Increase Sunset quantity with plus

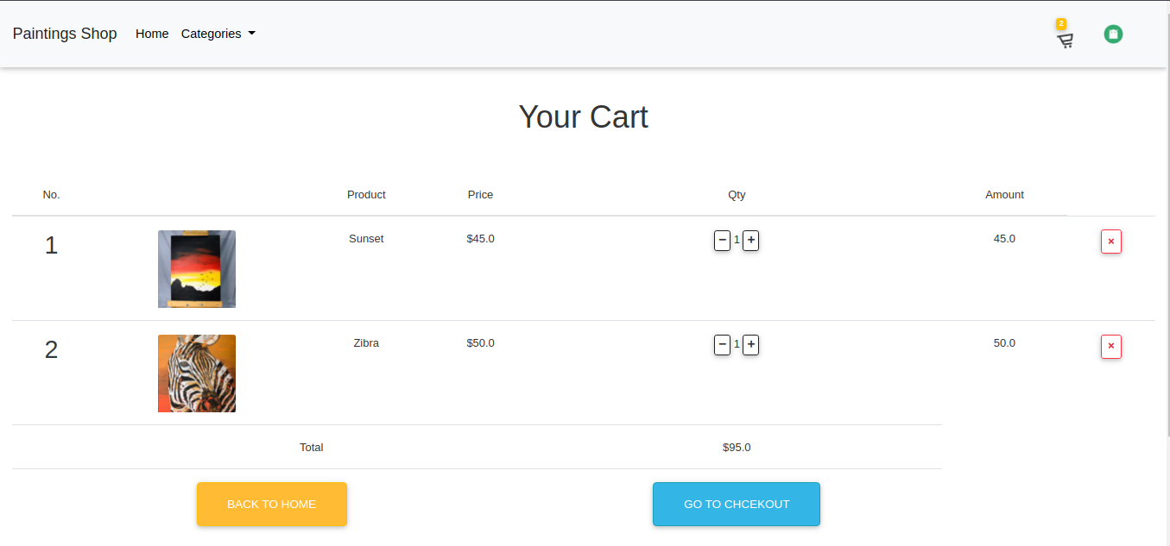(751, 241)
